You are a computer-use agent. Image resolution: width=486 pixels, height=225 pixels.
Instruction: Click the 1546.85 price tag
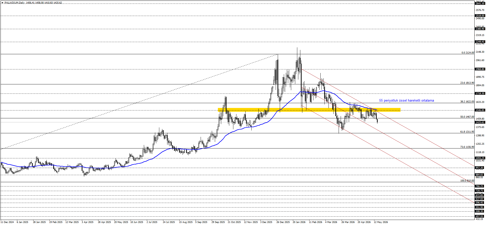coord(480,110)
